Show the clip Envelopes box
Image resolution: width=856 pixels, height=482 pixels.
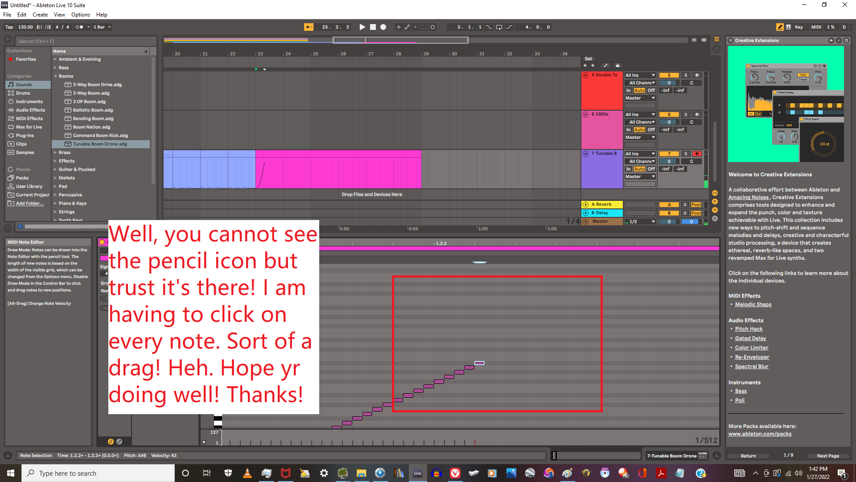pos(119,442)
